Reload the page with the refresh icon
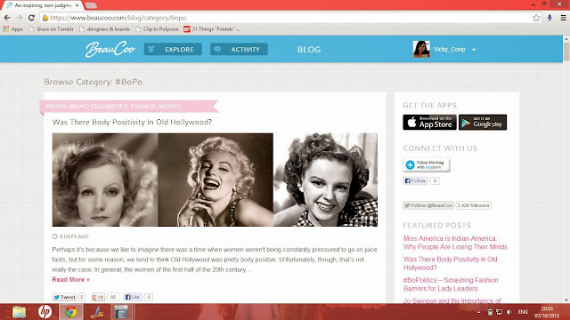Viewport: 570px width, 320px height. [x=32, y=18]
